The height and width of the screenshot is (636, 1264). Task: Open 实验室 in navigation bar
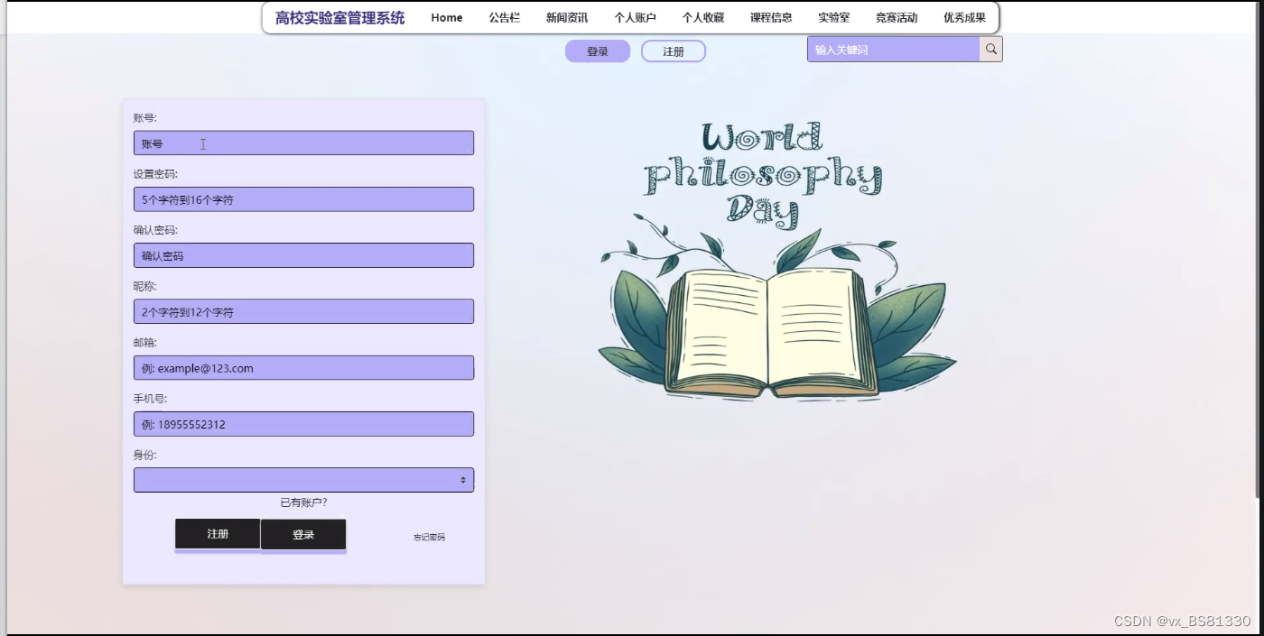point(834,17)
